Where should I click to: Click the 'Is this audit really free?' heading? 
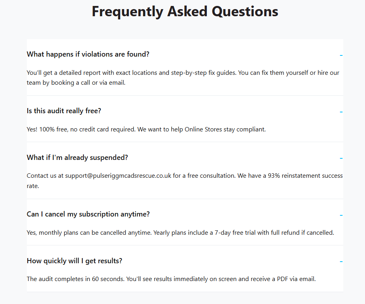pos(64,111)
